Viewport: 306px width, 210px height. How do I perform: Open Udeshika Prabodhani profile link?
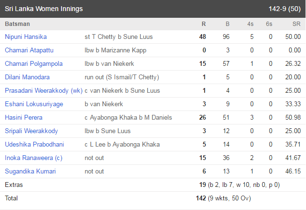point(34,144)
